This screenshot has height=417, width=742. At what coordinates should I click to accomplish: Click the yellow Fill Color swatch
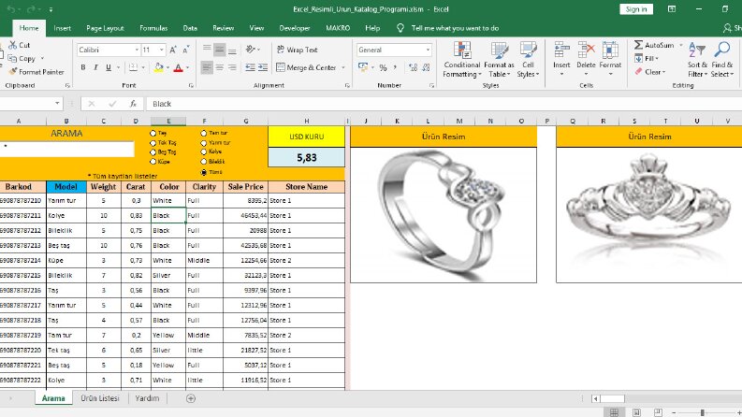point(158,67)
